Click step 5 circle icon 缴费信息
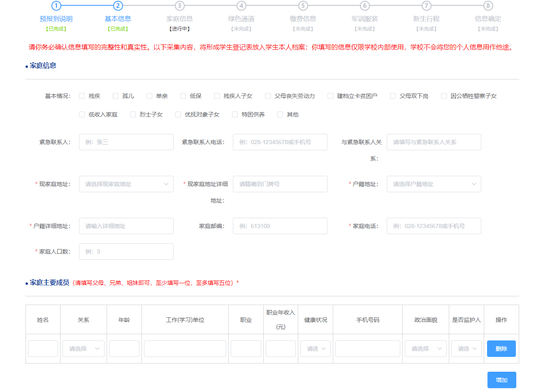557x389 pixels. pyautogui.click(x=303, y=6)
